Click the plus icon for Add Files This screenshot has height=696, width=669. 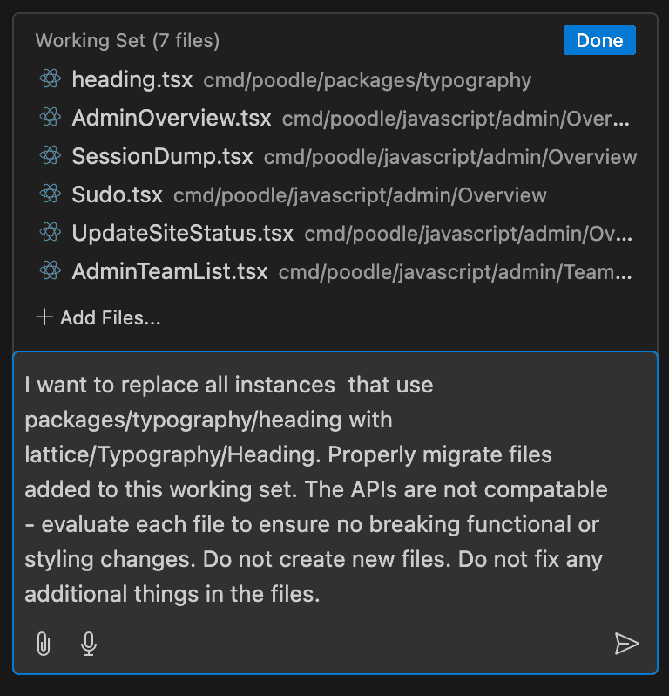44,317
